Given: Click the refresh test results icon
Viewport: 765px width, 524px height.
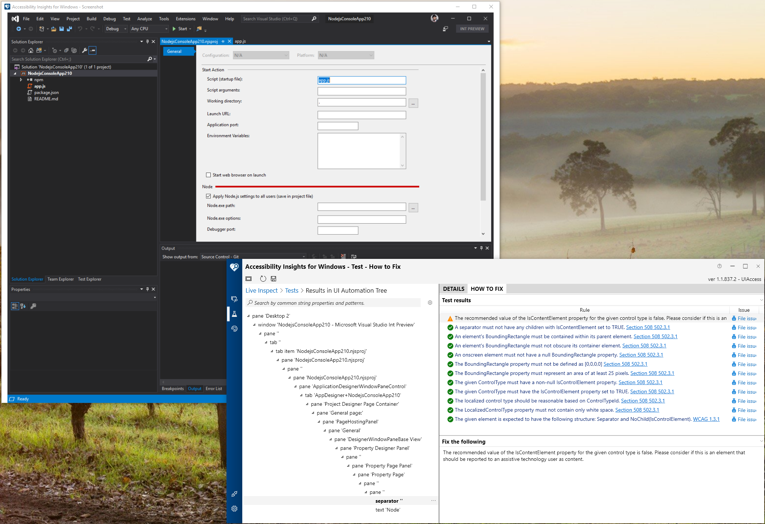Looking at the screenshot, I should [263, 279].
